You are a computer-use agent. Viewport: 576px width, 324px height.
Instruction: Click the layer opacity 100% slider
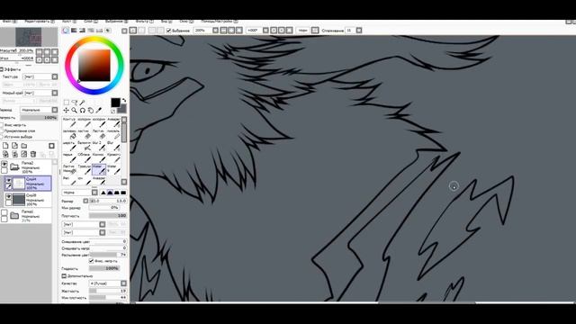pyautogui.click(x=39, y=118)
